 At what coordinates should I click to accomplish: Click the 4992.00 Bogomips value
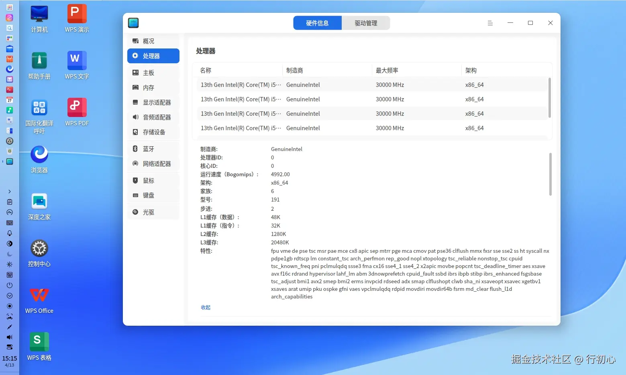coord(280,175)
